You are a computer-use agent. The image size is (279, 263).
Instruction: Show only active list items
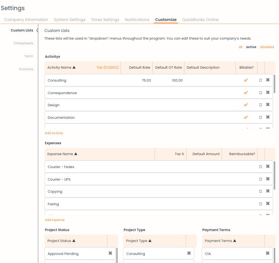coord(251,47)
